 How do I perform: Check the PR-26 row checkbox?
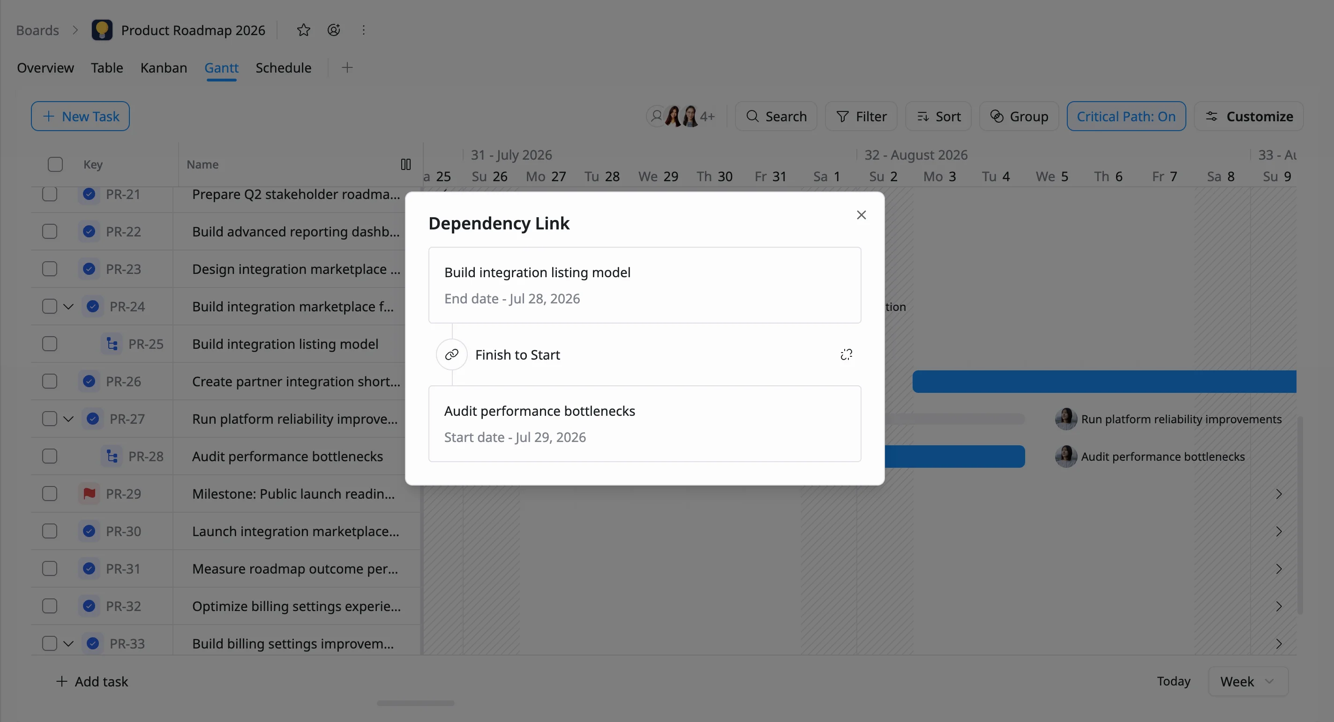click(x=50, y=381)
